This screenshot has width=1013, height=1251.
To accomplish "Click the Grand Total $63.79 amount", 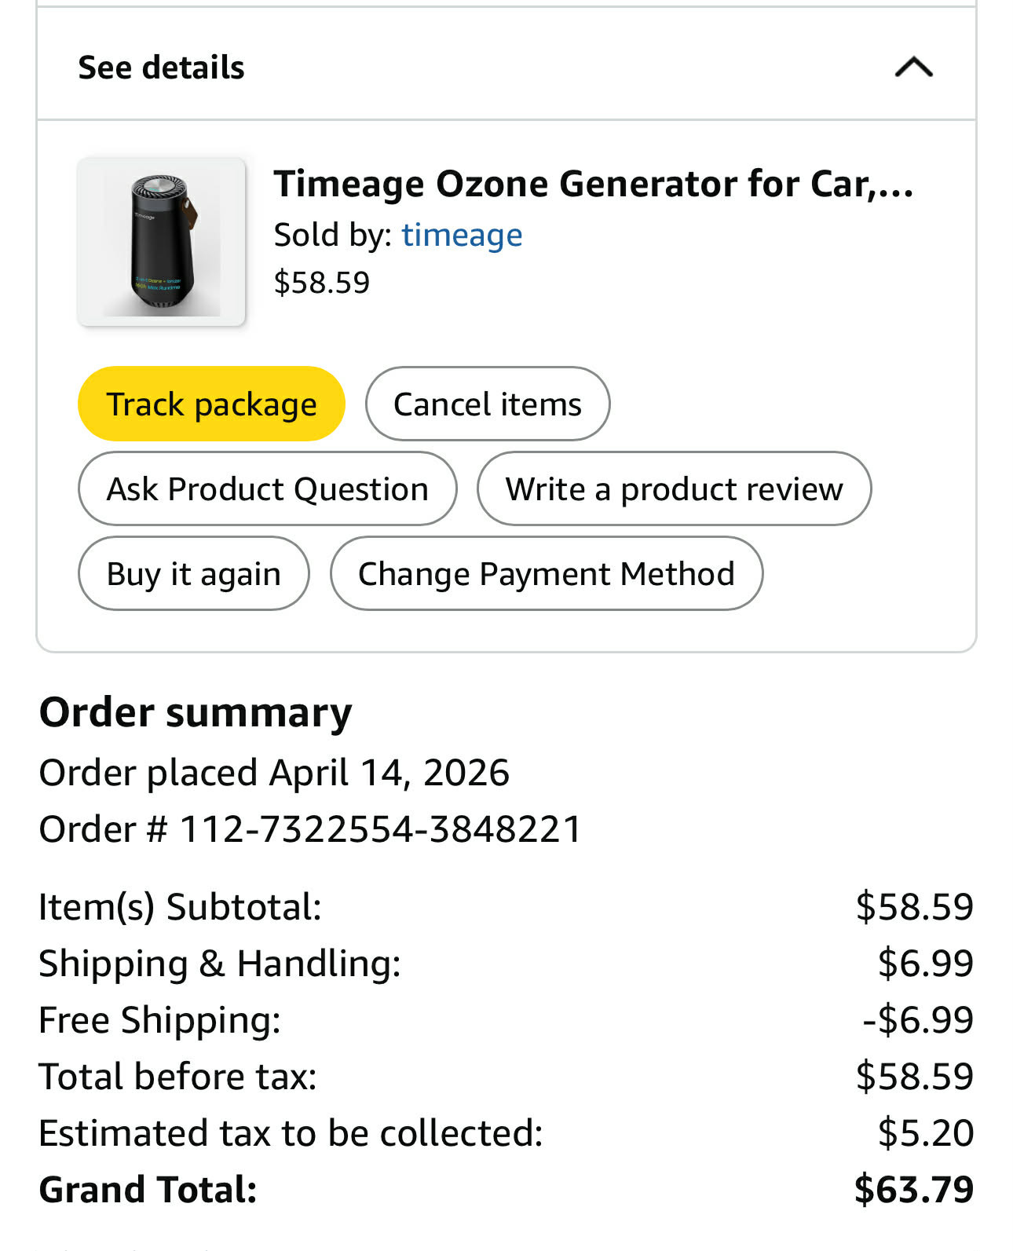I will (913, 1190).
